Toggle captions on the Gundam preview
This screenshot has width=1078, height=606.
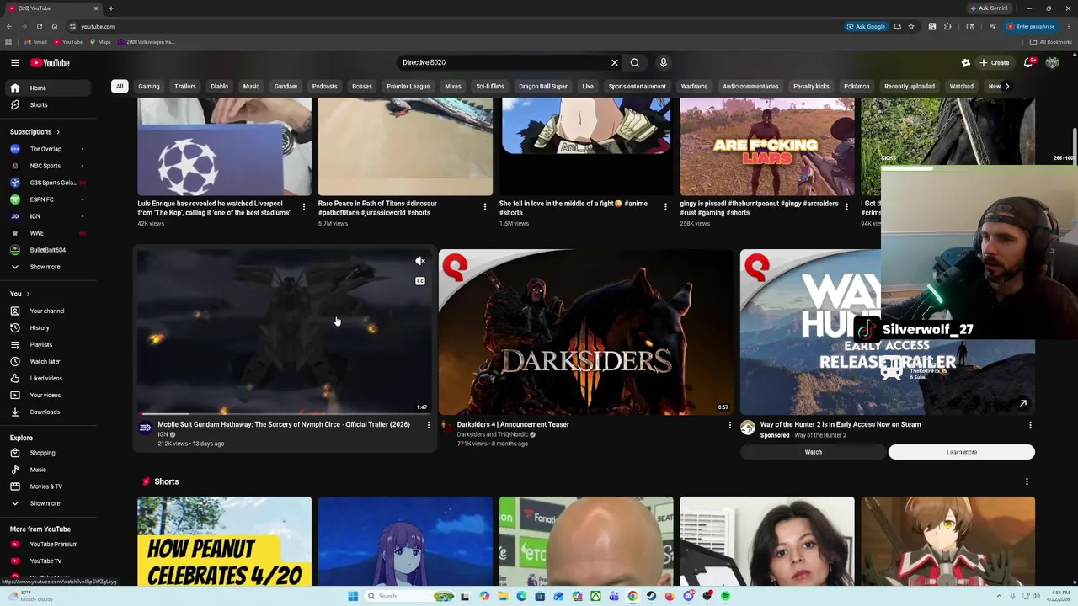[x=420, y=281]
